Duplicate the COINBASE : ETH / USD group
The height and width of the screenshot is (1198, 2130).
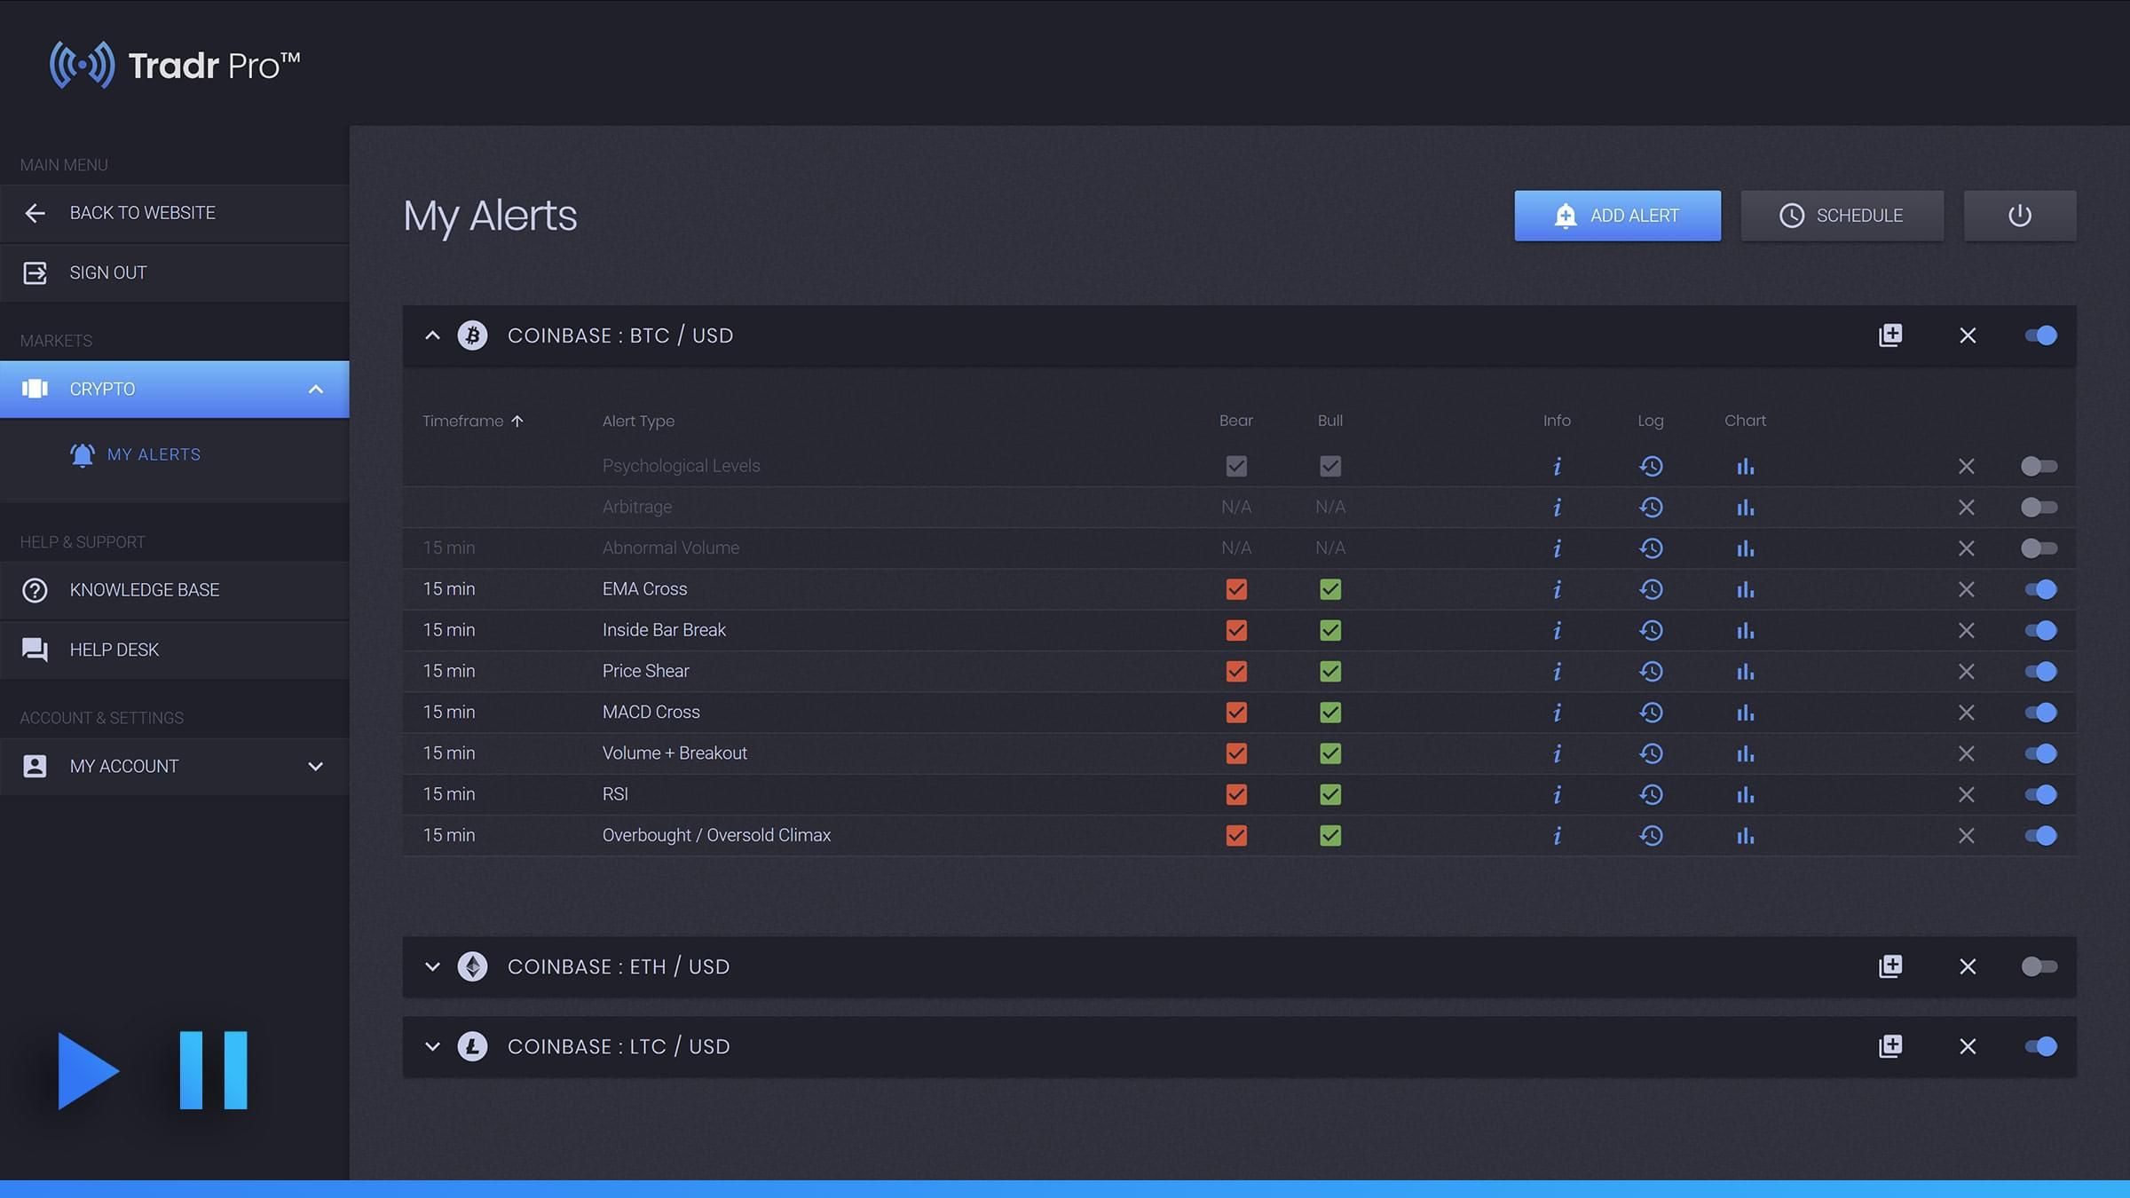(x=1890, y=966)
